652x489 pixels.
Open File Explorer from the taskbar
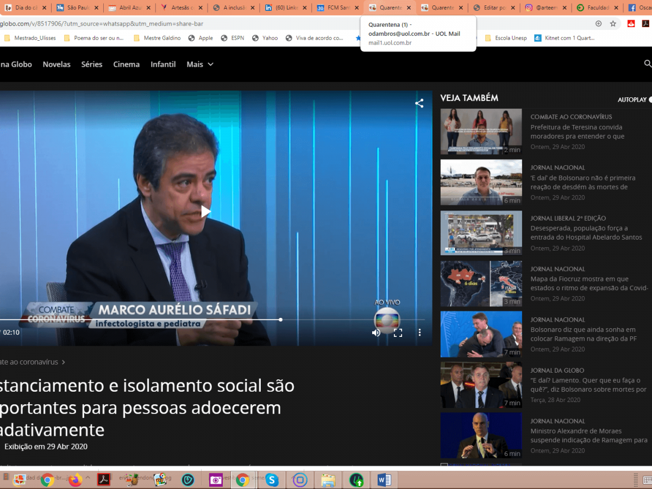pyautogui.click(x=328, y=480)
